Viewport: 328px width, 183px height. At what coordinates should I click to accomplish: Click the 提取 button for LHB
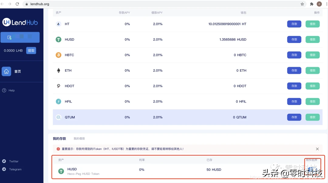pos(31,51)
